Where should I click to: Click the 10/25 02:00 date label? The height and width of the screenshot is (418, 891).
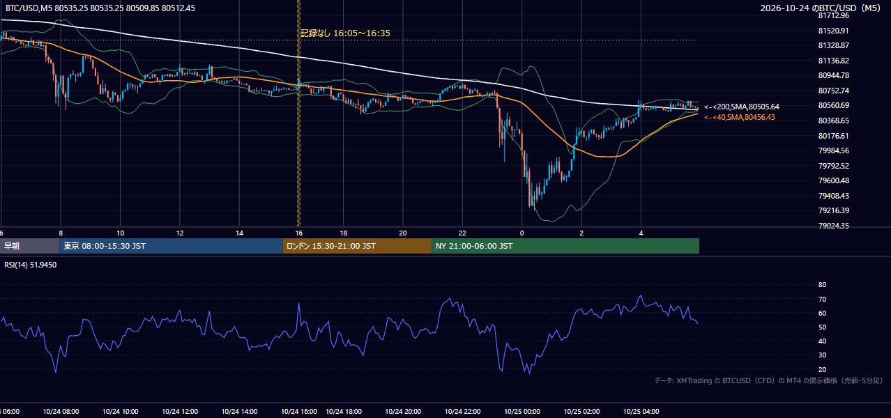581,412
